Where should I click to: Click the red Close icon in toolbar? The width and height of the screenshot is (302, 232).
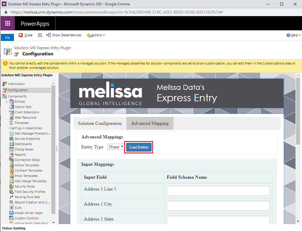(x=21, y=35)
